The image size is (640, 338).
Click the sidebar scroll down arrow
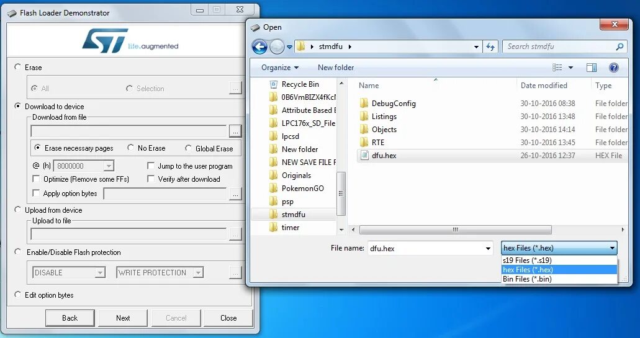(x=341, y=230)
